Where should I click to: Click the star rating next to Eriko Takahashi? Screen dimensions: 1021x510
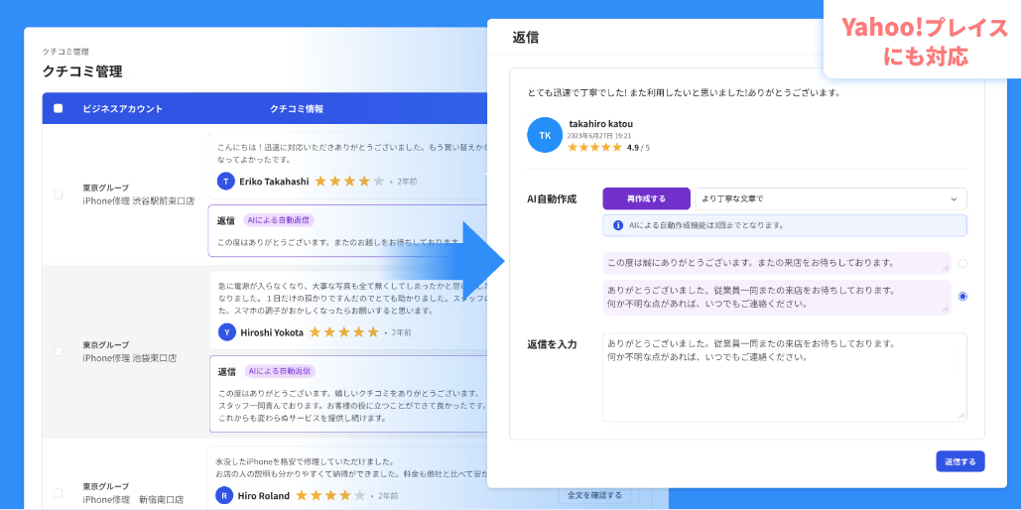point(349,182)
